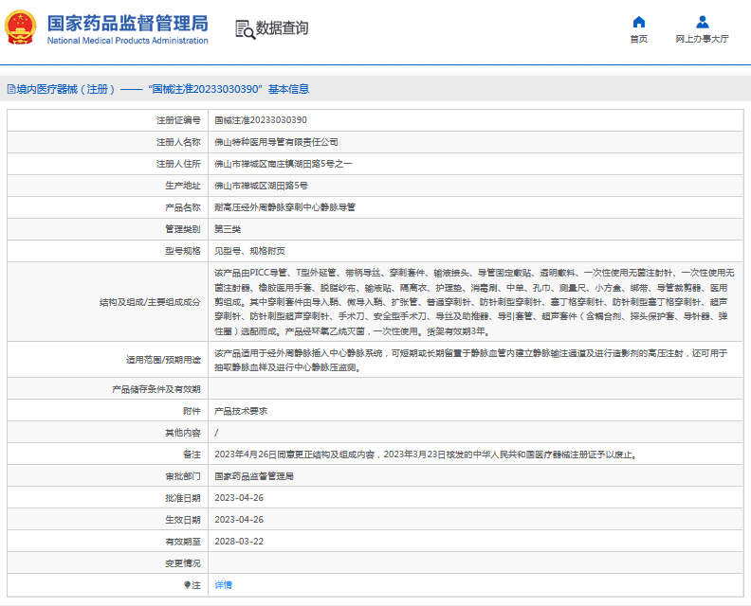The image size is (751, 606).
Task: Click the 有效期至 row label
Action: pos(182,542)
